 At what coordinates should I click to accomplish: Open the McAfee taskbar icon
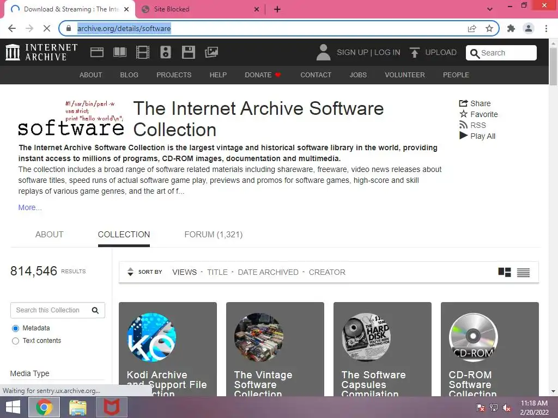point(111,407)
